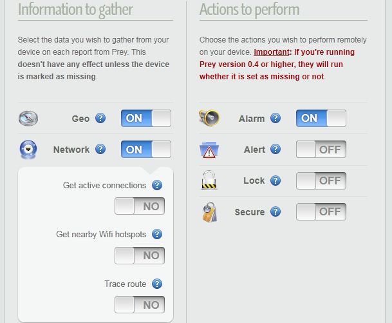Click the Lock padlock icon
Viewport: 392px width, 323px height.
[x=209, y=180]
